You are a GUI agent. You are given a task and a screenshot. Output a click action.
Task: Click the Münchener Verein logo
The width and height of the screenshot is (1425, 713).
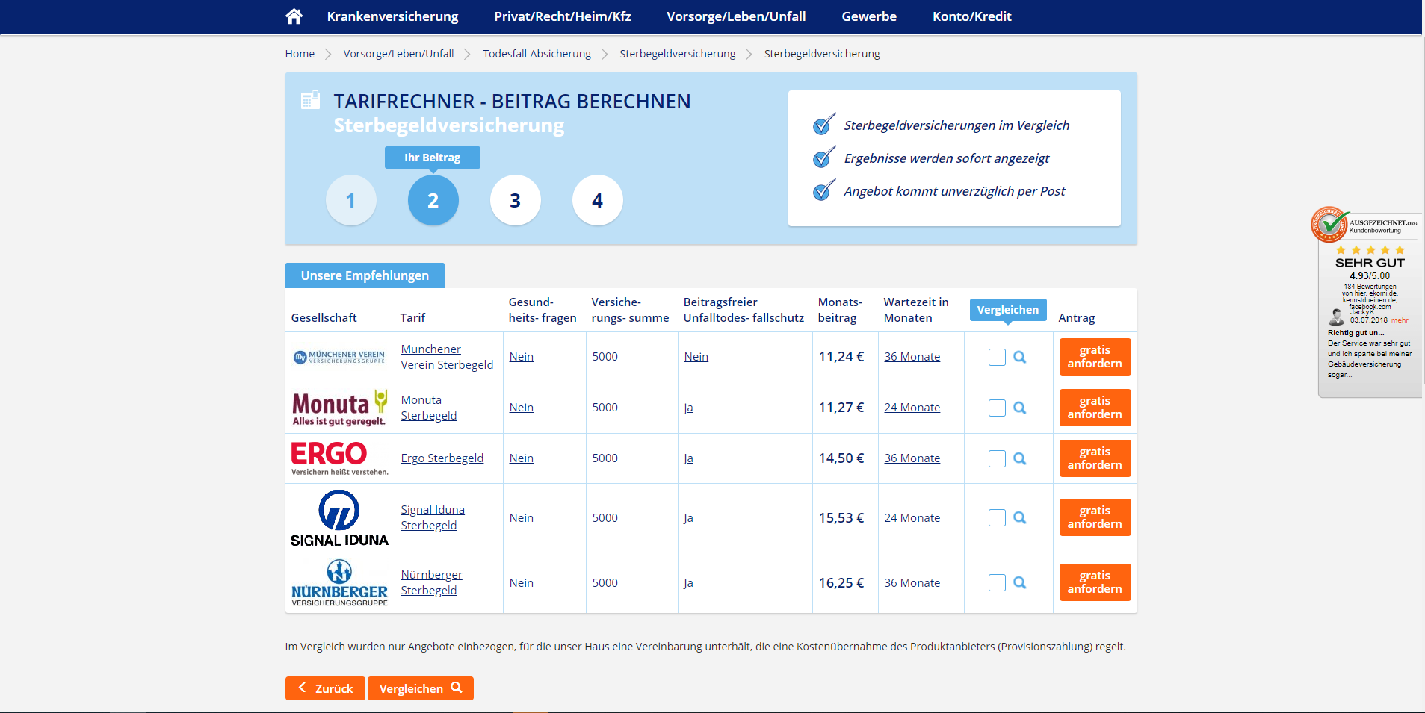[339, 357]
